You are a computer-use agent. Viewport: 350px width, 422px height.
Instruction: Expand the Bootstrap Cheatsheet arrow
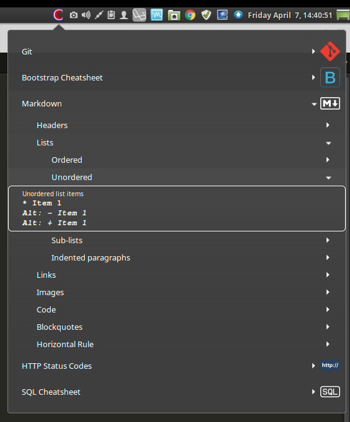[x=313, y=77]
